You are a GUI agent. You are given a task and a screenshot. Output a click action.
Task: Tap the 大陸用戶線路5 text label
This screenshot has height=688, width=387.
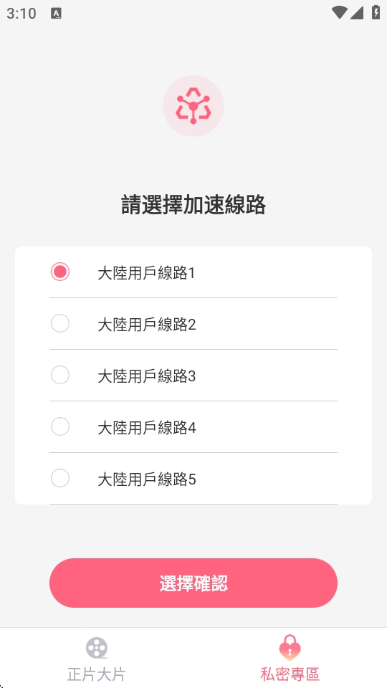pyautogui.click(x=146, y=480)
